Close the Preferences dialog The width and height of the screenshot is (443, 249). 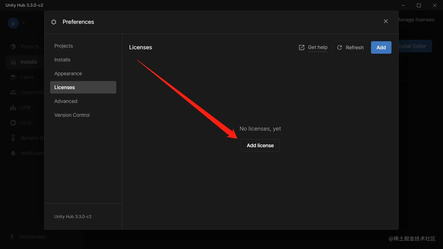click(386, 21)
